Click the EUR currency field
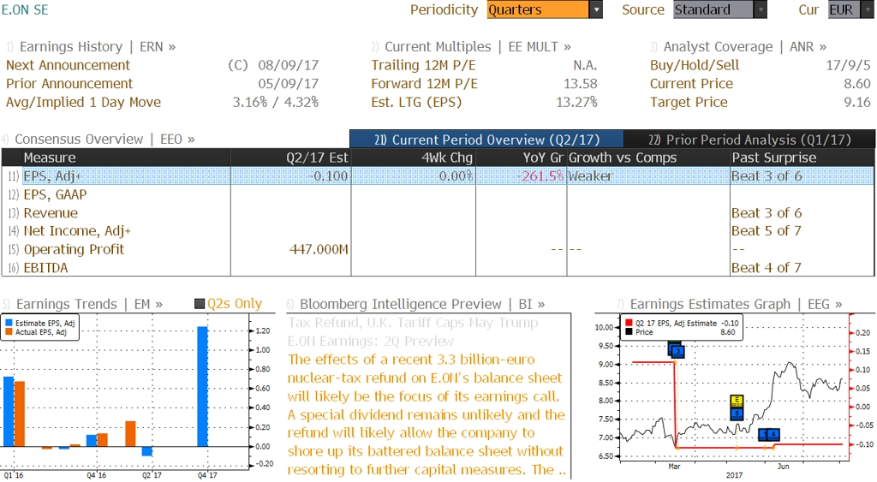This screenshot has height=482, width=877. point(844,9)
